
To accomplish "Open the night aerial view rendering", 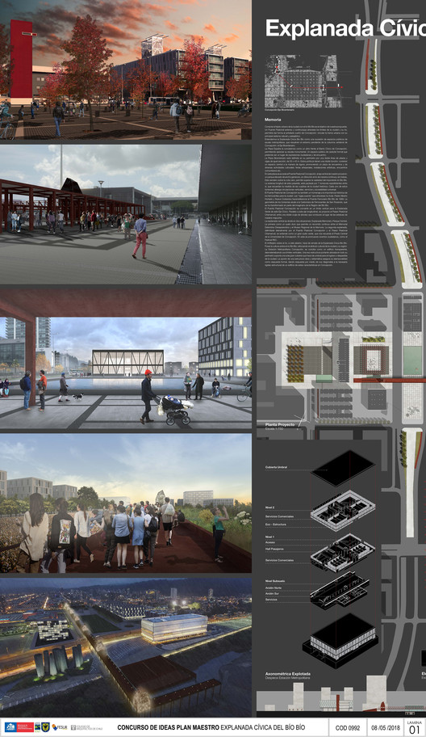I will [126, 646].
